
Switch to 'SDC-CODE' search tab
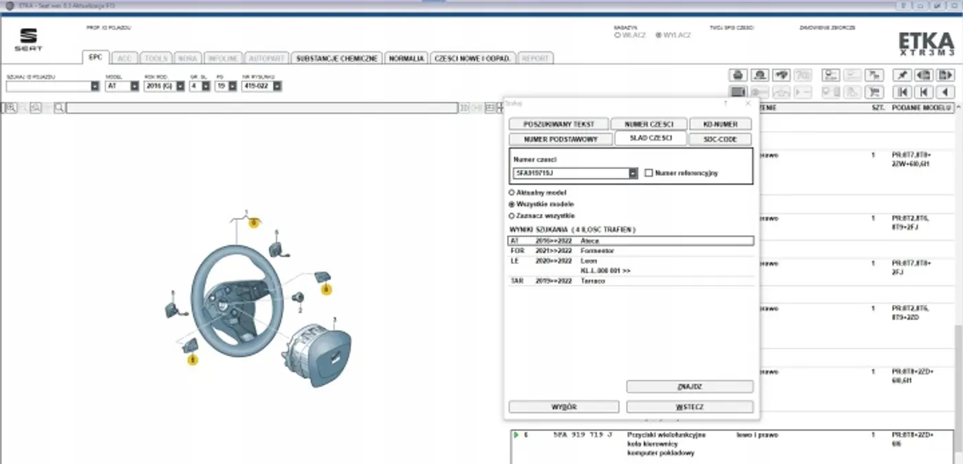pos(721,139)
